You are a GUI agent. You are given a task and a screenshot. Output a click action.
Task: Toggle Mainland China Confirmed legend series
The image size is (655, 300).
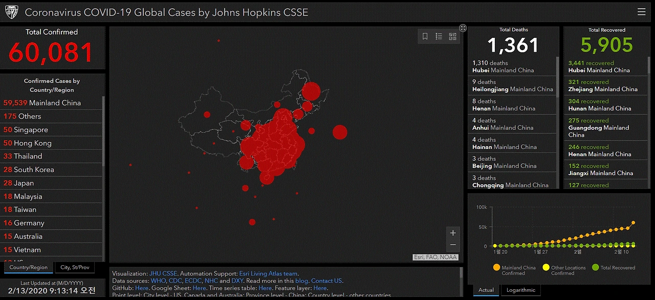pyautogui.click(x=514, y=270)
